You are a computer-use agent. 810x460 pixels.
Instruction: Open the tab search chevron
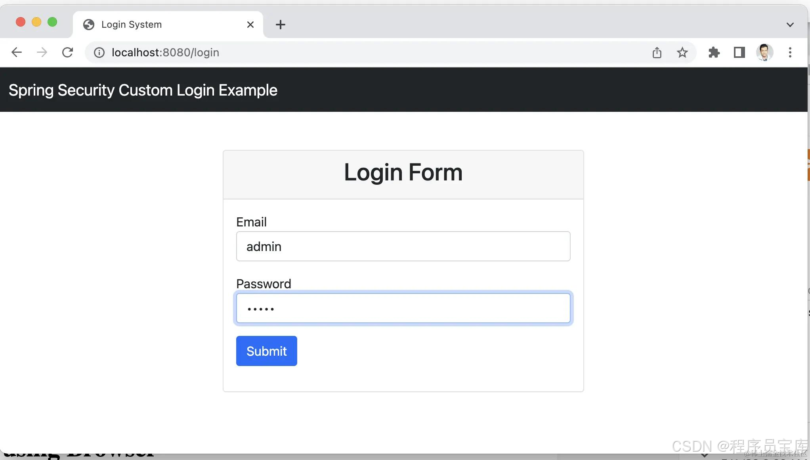790,24
